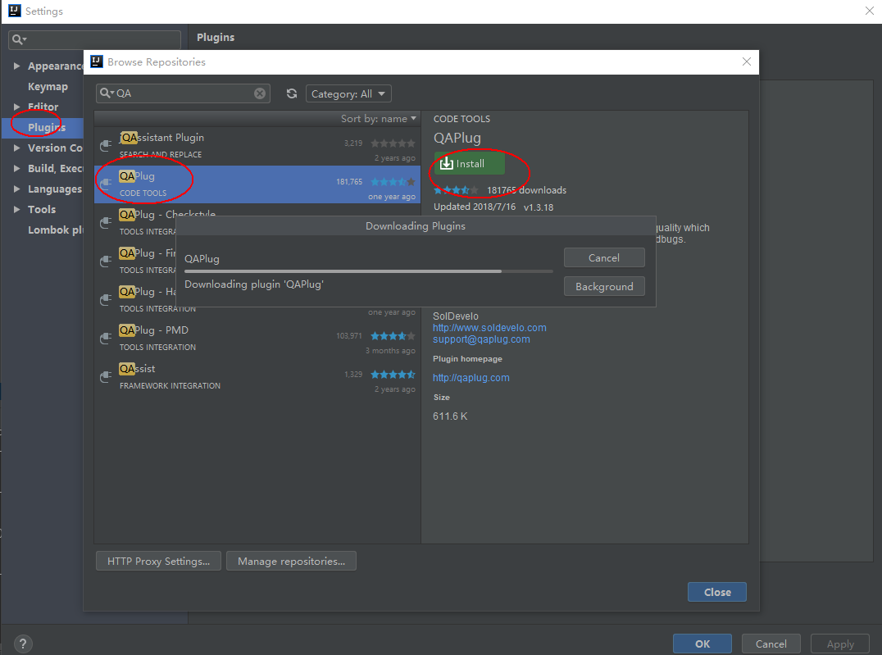
Task: Expand the Build, Execution settings node
Action: [17, 168]
